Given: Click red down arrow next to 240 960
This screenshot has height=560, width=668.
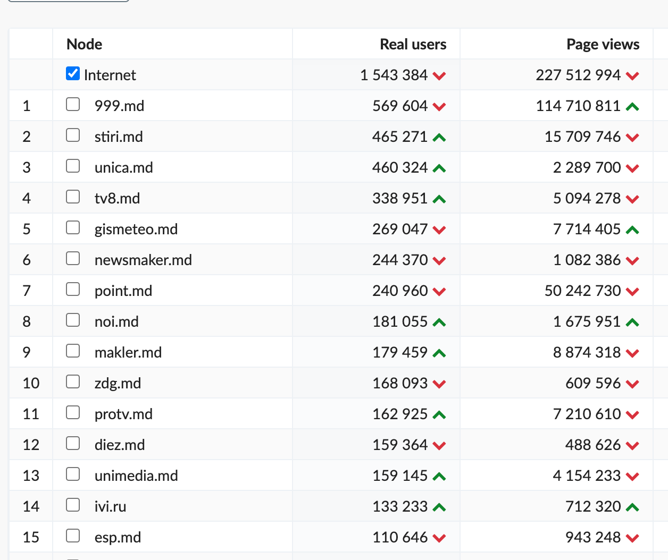Looking at the screenshot, I should point(439,292).
